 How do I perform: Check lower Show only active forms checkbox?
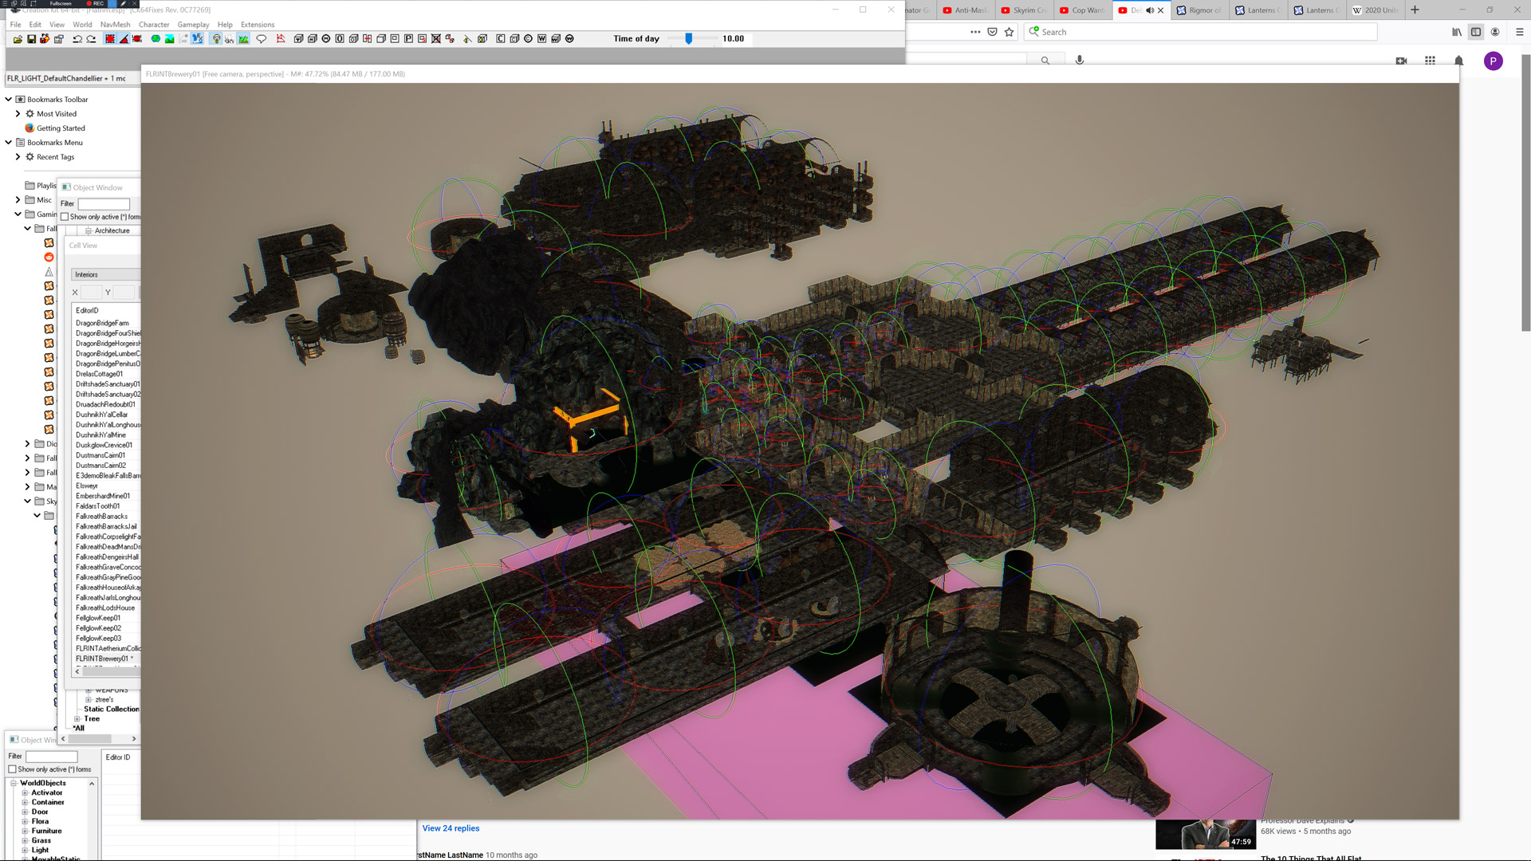pos(13,769)
